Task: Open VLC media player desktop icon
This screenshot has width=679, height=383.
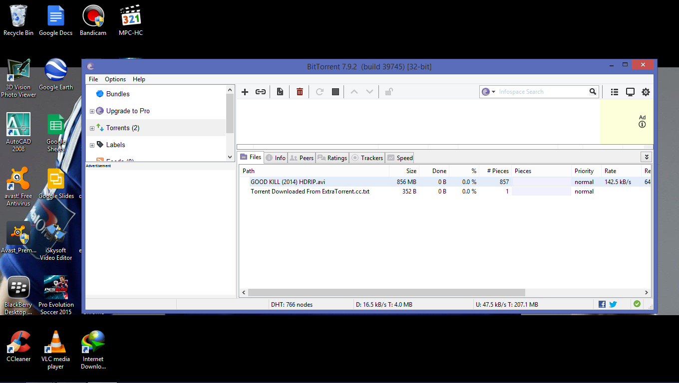Action: pos(55,350)
